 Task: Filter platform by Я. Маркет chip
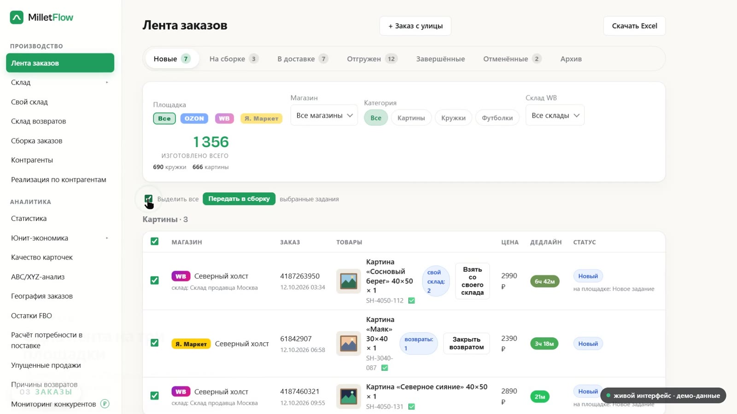point(261,118)
